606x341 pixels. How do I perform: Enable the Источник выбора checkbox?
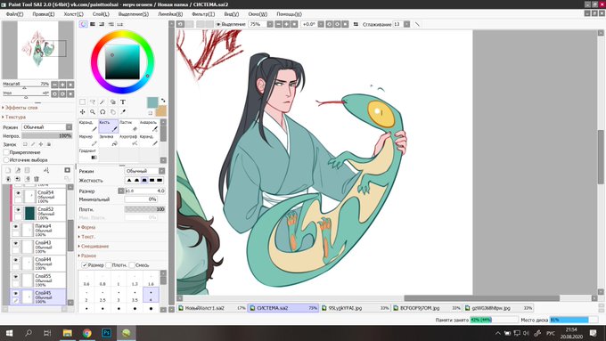pyautogui.click(x=6, y=159)
